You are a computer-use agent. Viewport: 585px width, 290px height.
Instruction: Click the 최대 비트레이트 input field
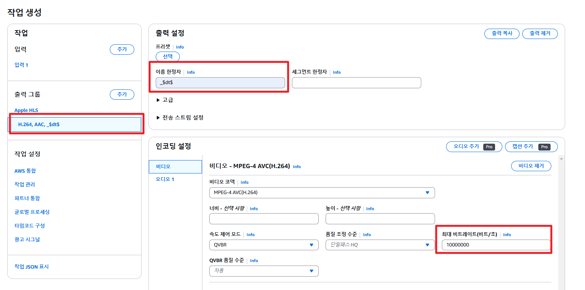pyautogui.click(x=496, y=245)
